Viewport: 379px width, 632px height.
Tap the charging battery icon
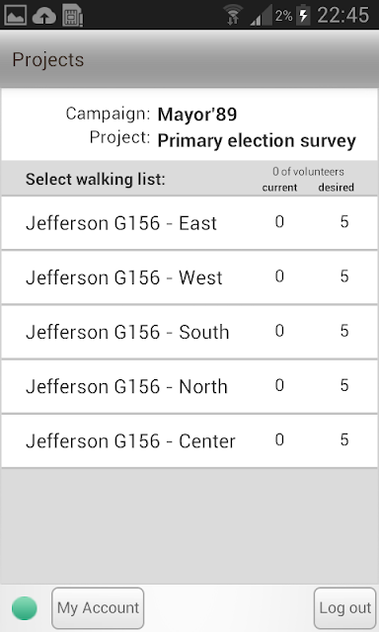[303, 16]
